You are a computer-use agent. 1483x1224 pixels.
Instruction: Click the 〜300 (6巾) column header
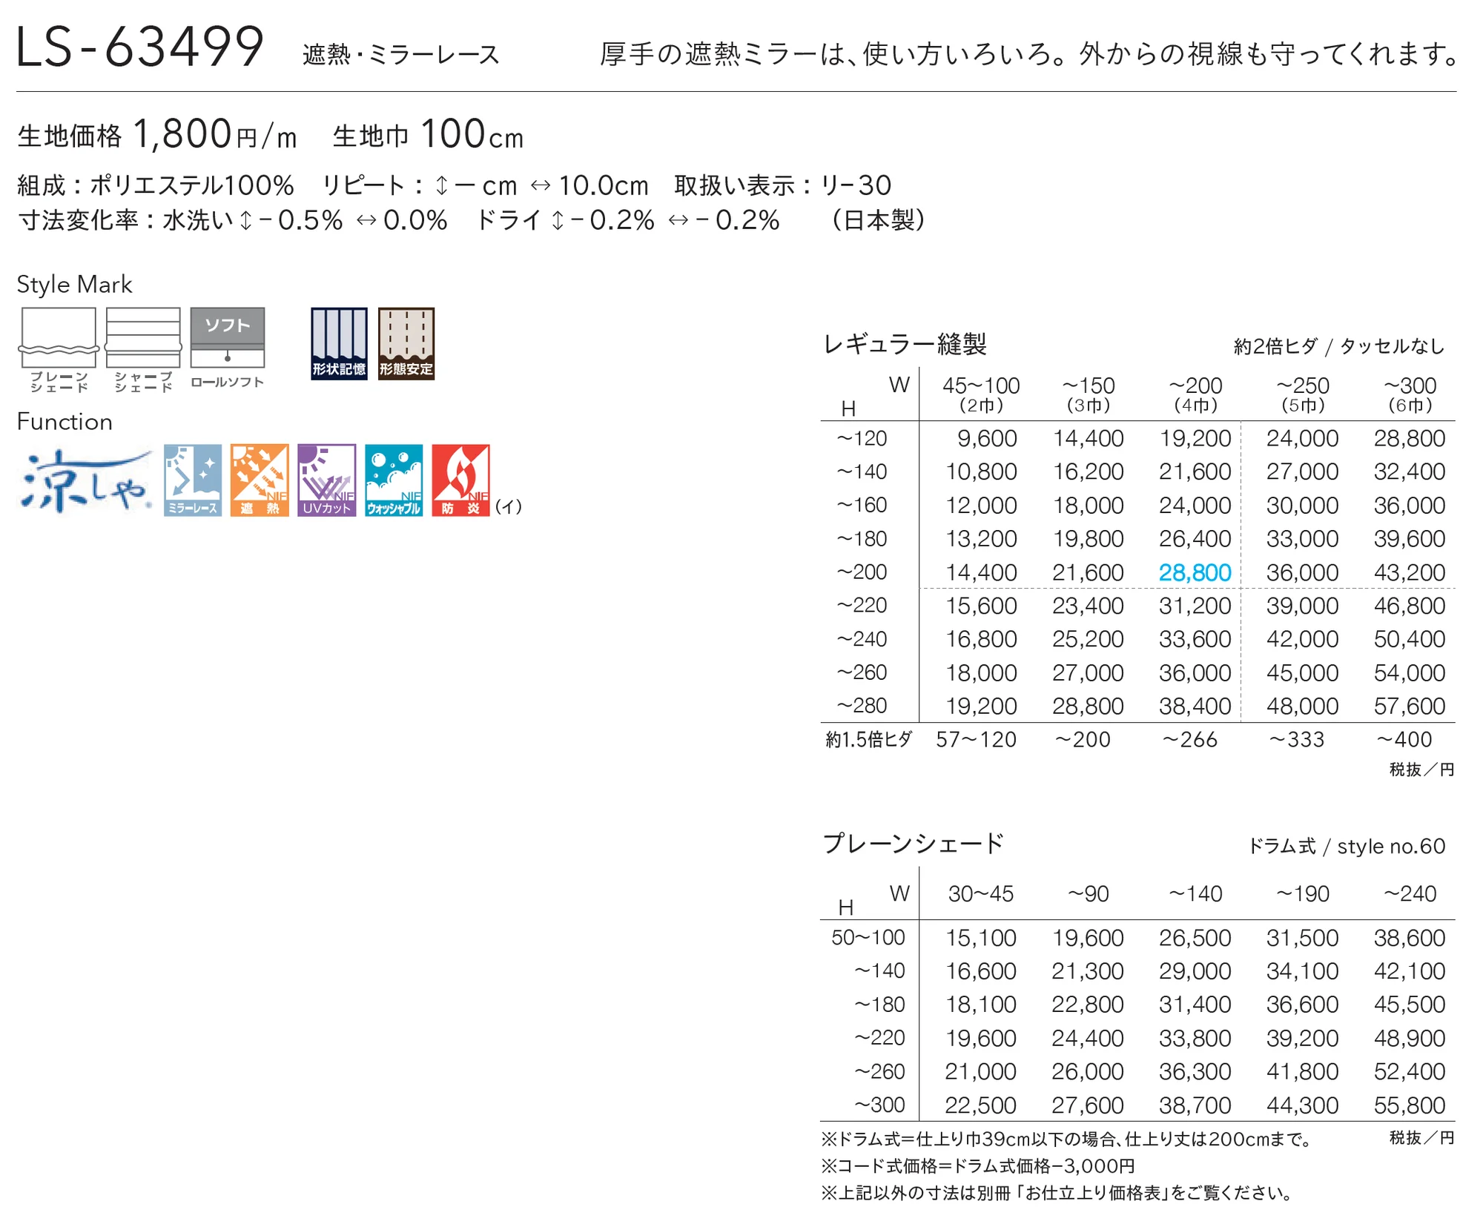point(1410,394)
